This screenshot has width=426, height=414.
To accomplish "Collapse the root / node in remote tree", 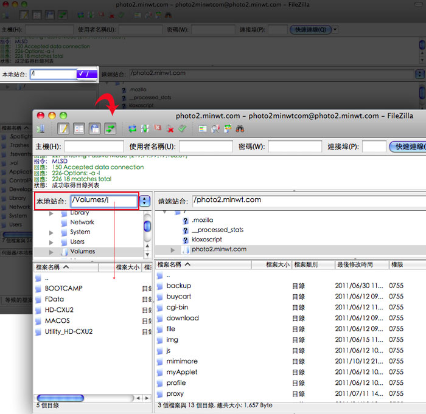I will (x=165, y=212).
